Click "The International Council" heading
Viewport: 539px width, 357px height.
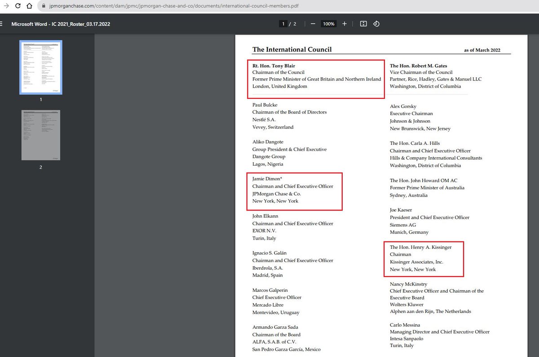pyautogui.click(x=292, y=49)
